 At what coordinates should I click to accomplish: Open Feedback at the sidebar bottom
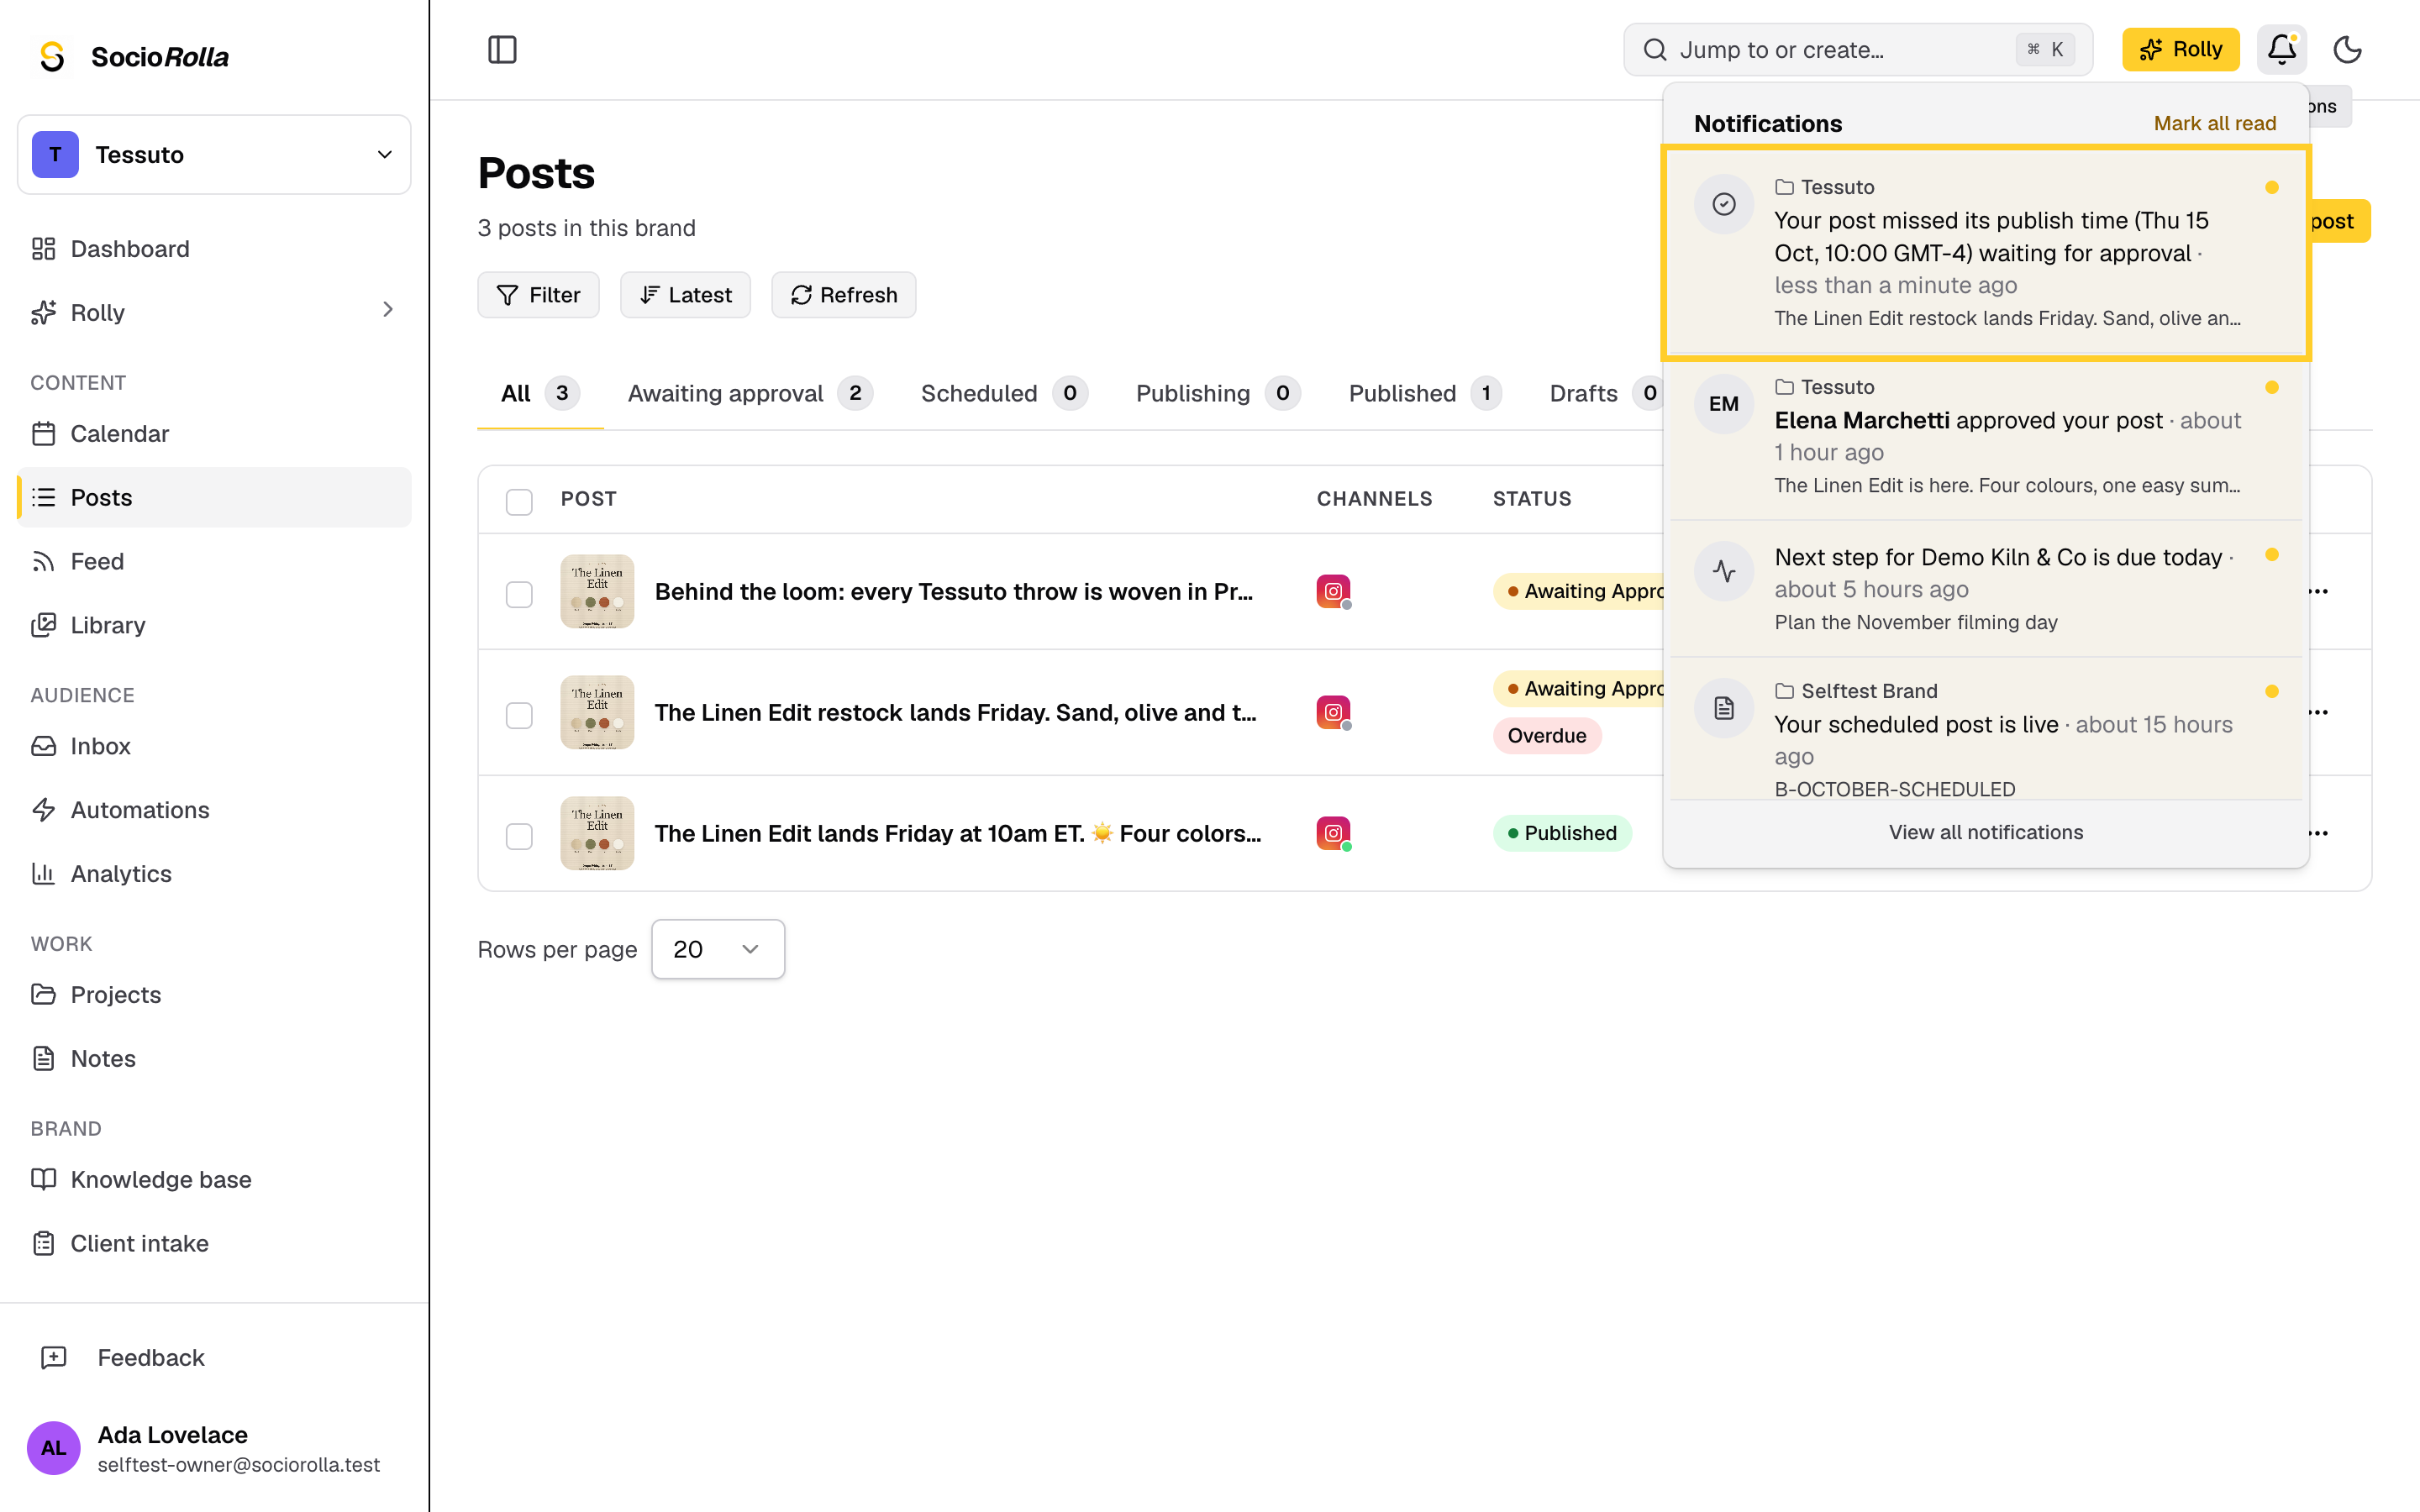pos(214,1357)
